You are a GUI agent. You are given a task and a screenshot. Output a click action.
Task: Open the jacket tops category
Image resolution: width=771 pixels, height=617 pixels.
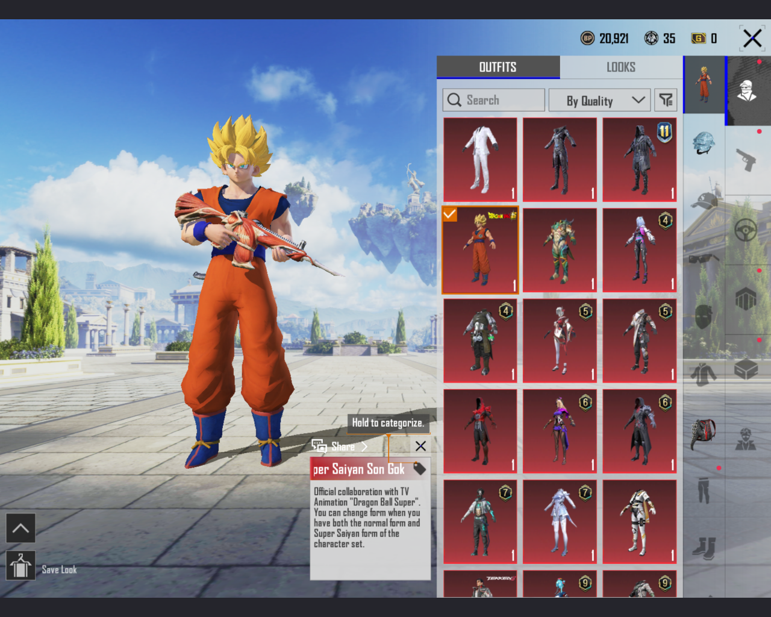(704, 374)
